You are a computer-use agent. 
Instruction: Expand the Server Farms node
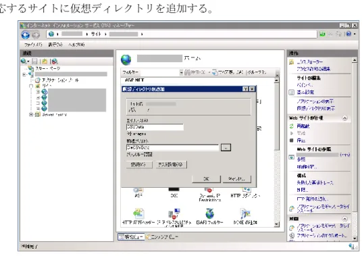pos(31,115)
